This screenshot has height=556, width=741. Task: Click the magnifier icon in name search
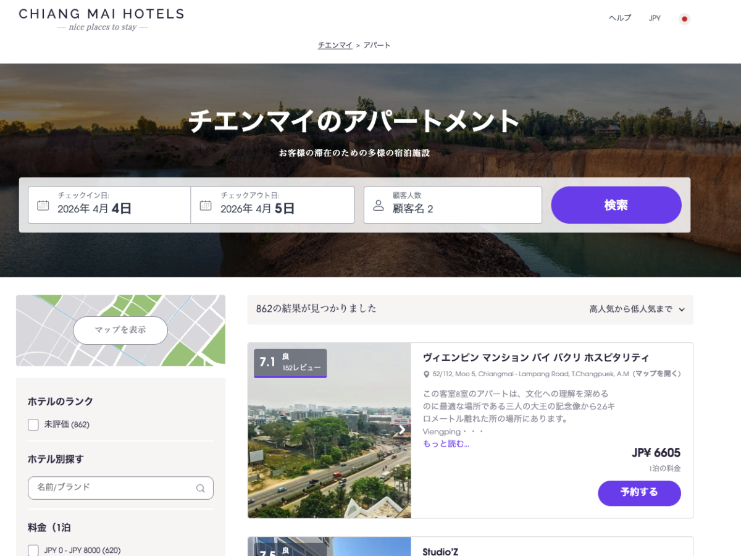click(x=200, y=488)
